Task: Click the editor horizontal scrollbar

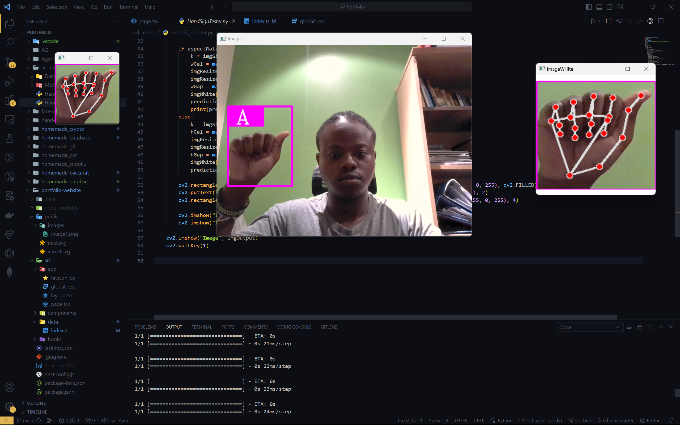Action: pyautogui.click(x=385, y=317)
